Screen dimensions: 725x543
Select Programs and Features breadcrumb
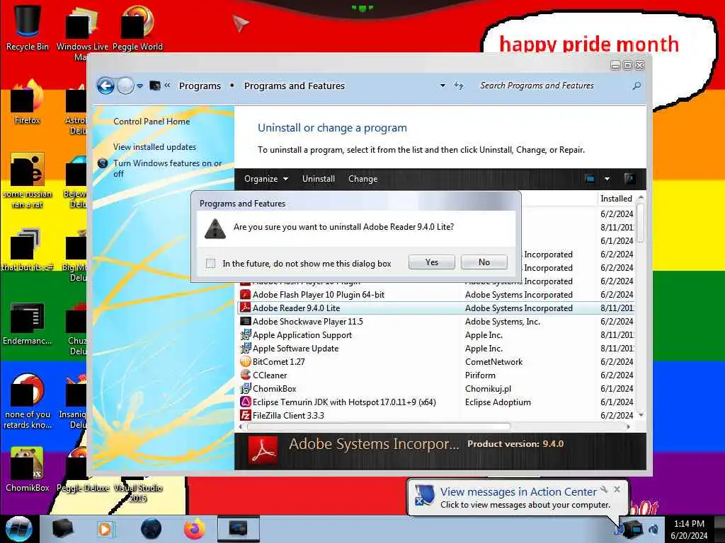[294, 86]
